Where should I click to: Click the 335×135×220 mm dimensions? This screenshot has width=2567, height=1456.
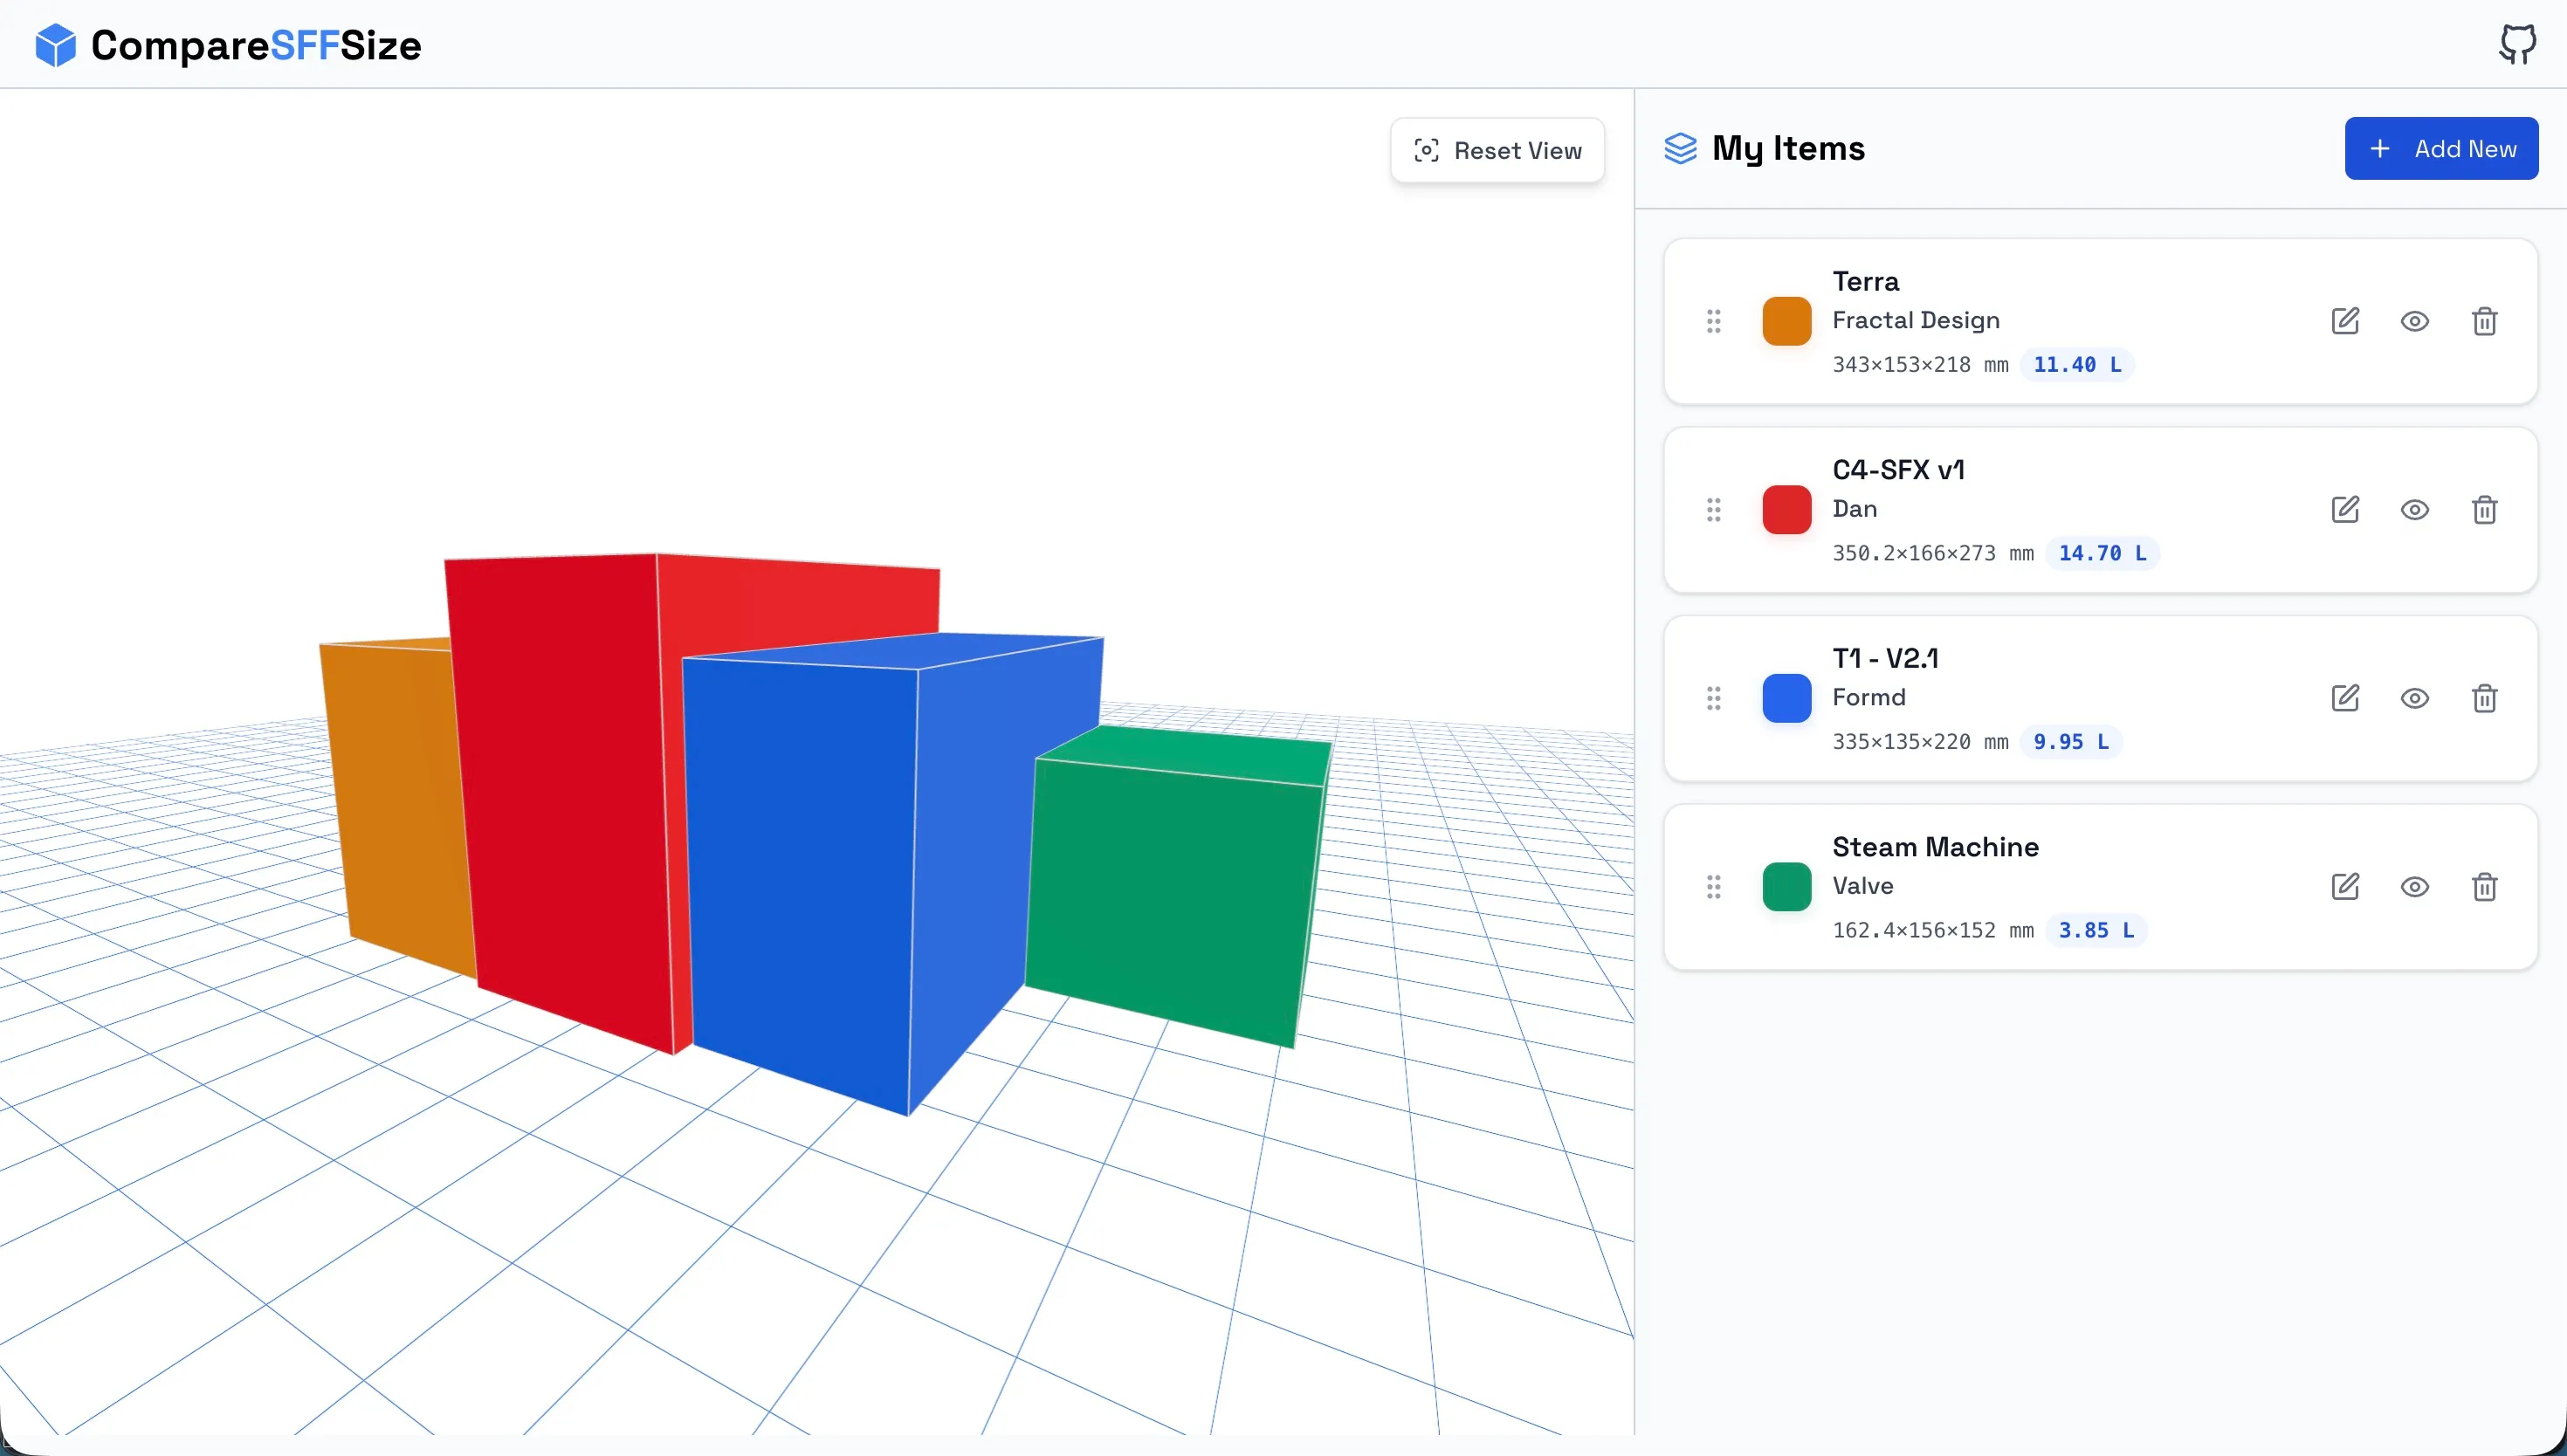(x=1920, y=742)
